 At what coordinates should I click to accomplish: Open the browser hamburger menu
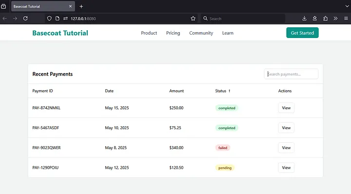(346, 19)
